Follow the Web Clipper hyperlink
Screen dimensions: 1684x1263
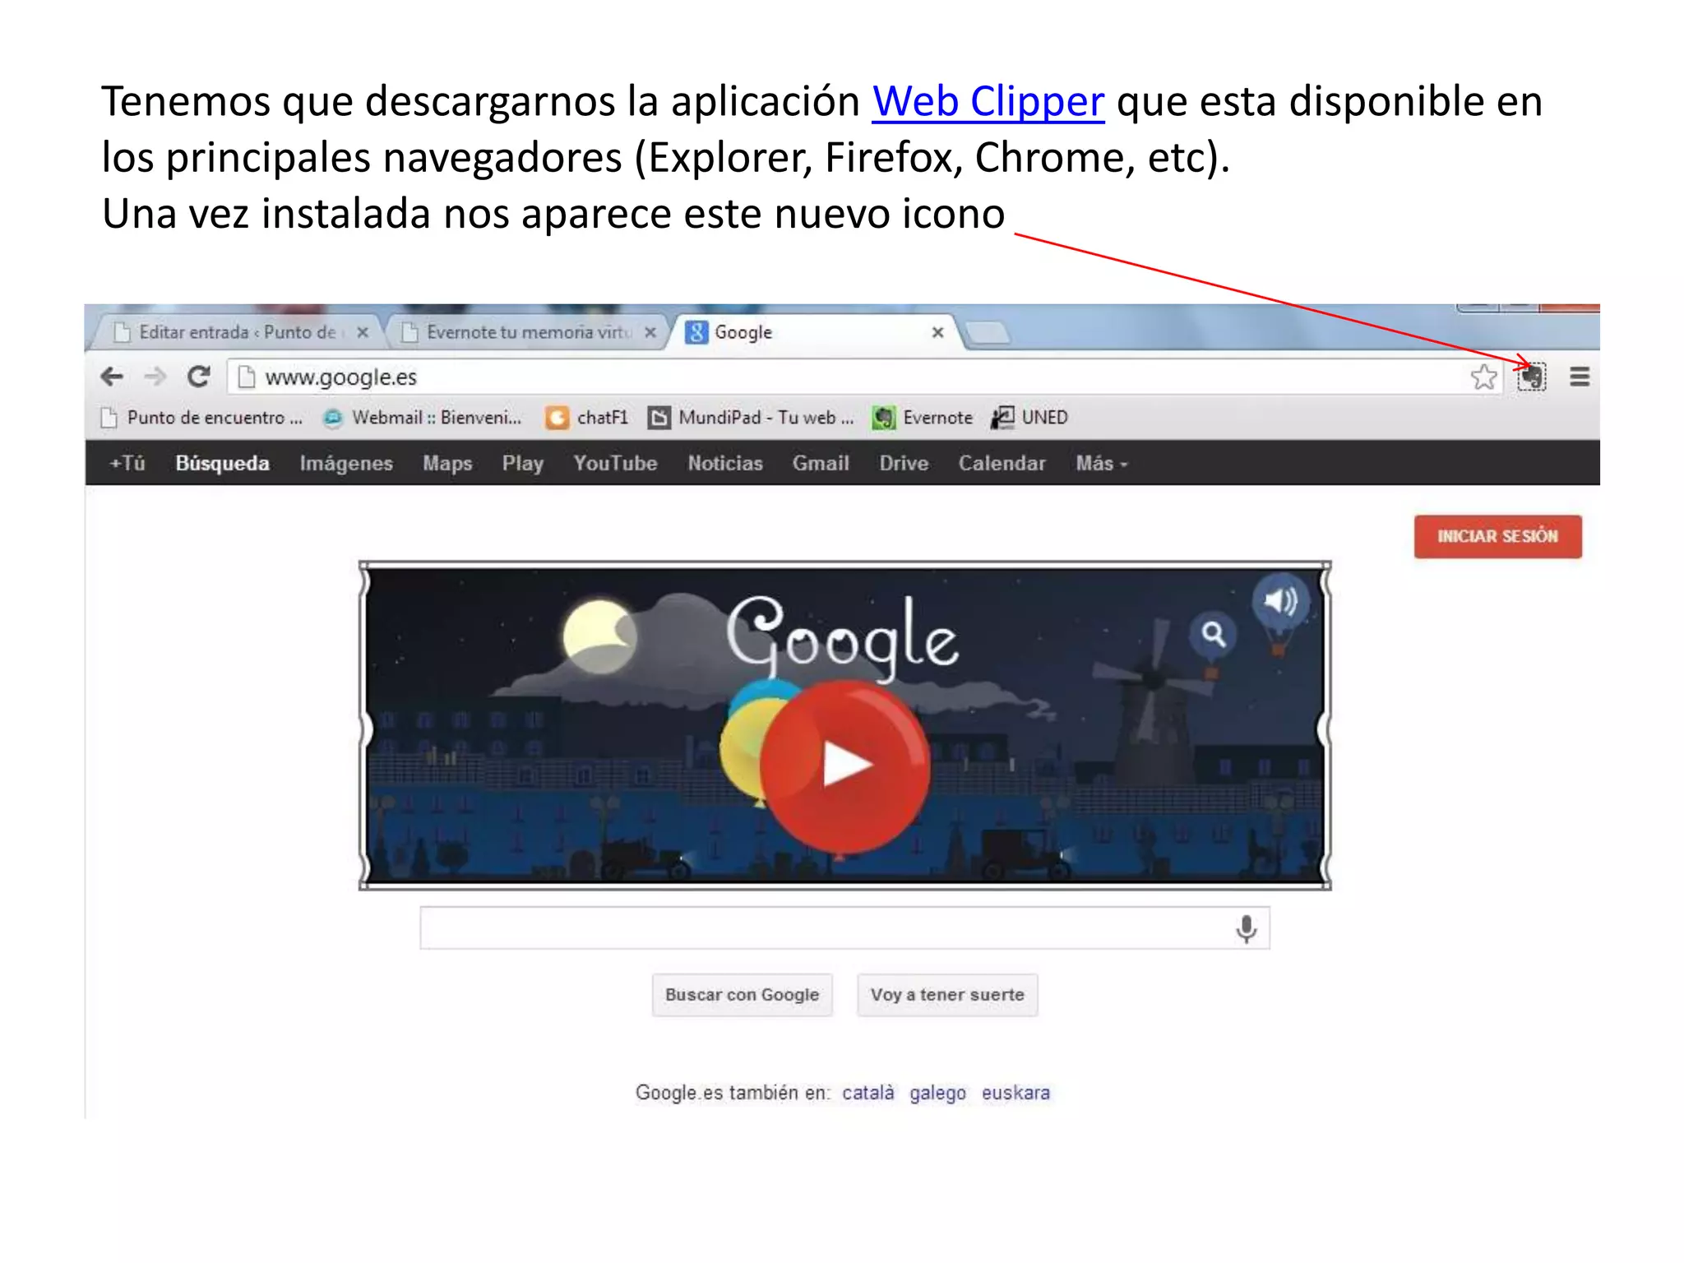[988, 102]
